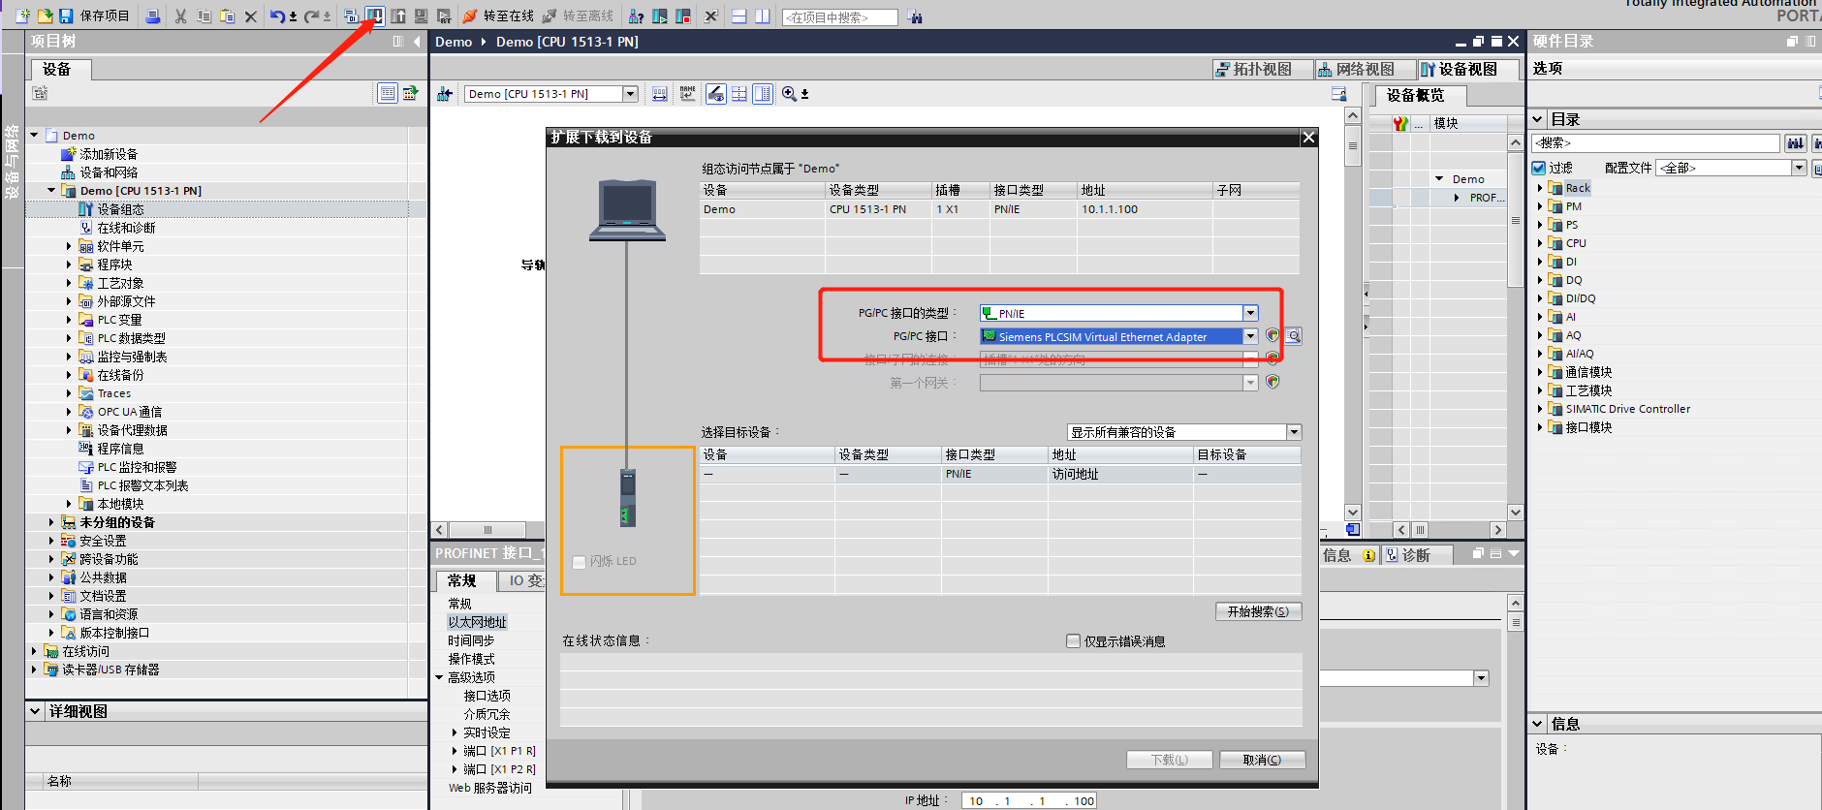Collapse the Demo [CPU 1513-1 PN] tree node
Viewport: 1822px width, 810px height.
click(51, 191)
